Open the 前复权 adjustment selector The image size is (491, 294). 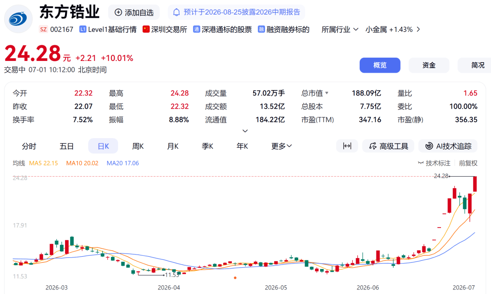[468, 163]
